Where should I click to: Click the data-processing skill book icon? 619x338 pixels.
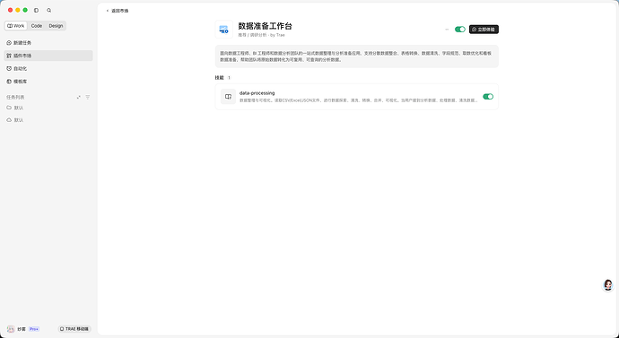228,97
